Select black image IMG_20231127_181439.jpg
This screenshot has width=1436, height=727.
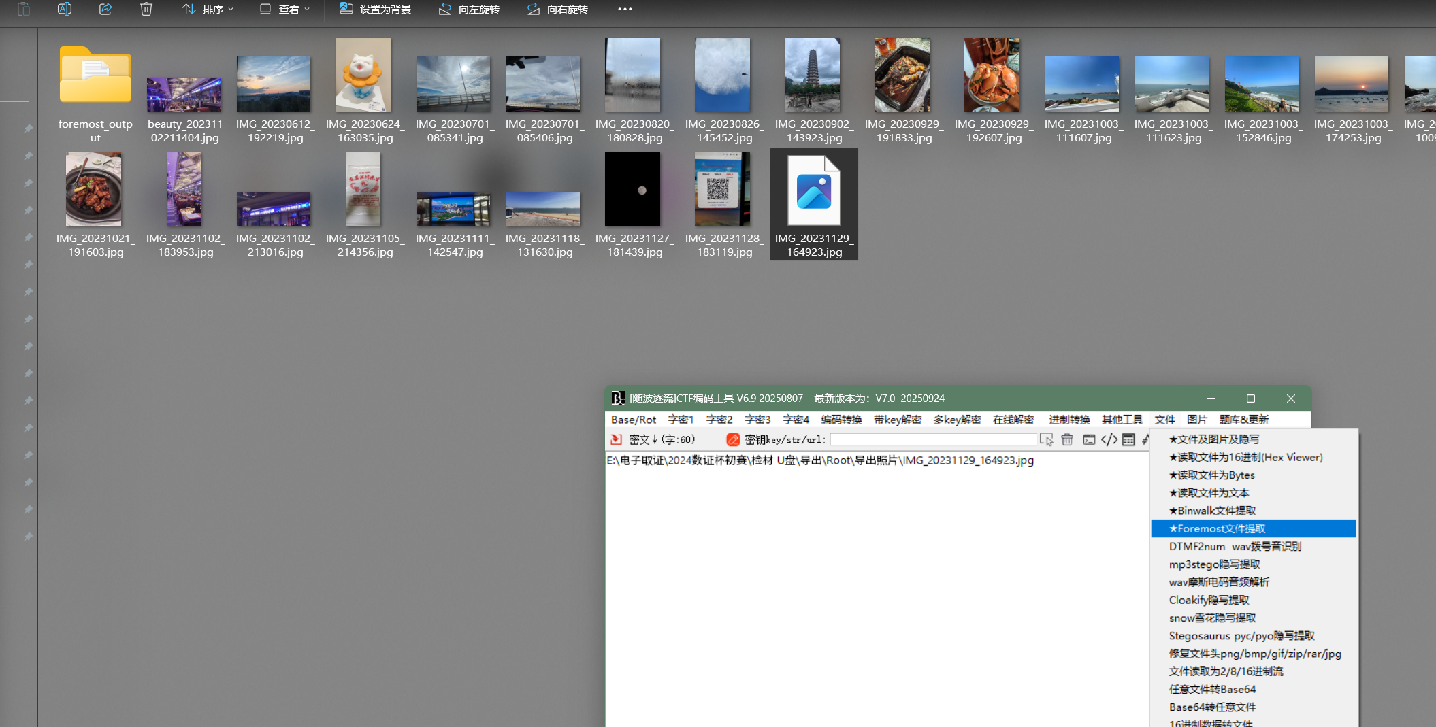(633, 189)
